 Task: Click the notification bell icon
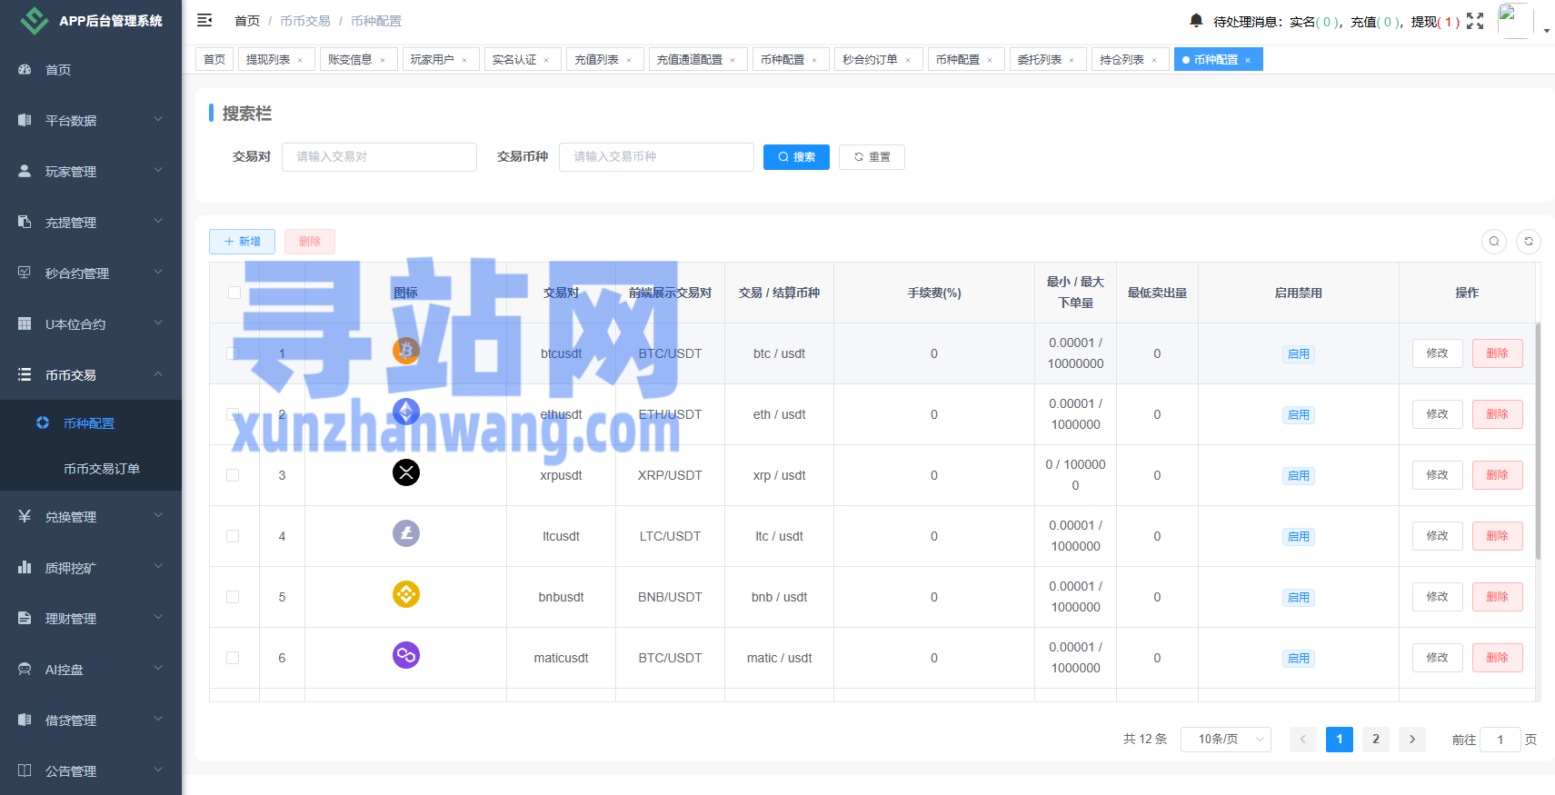point(1196,20)
